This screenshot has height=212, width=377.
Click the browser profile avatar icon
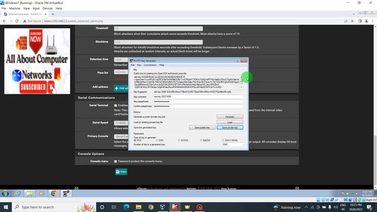[x=366, y=21]
